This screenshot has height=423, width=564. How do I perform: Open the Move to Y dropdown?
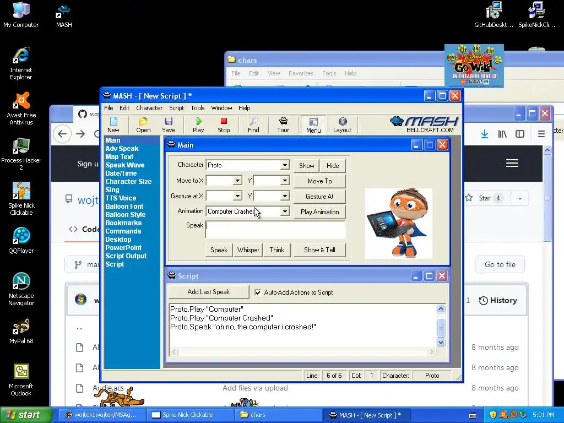click(x=285, y=181)
